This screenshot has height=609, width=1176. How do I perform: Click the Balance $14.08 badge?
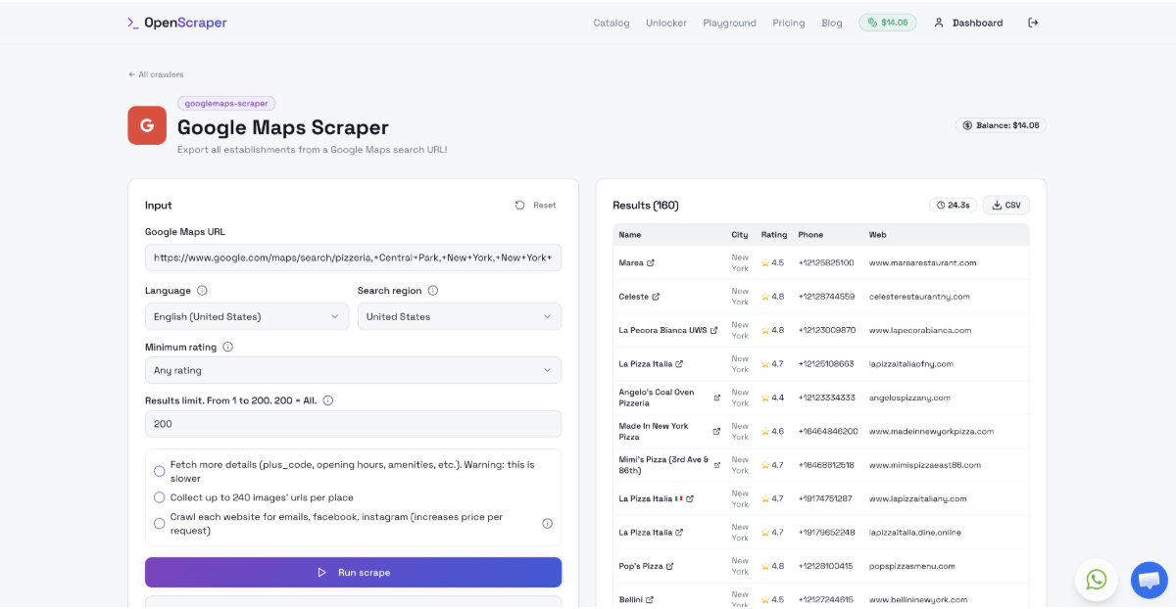1001,125
